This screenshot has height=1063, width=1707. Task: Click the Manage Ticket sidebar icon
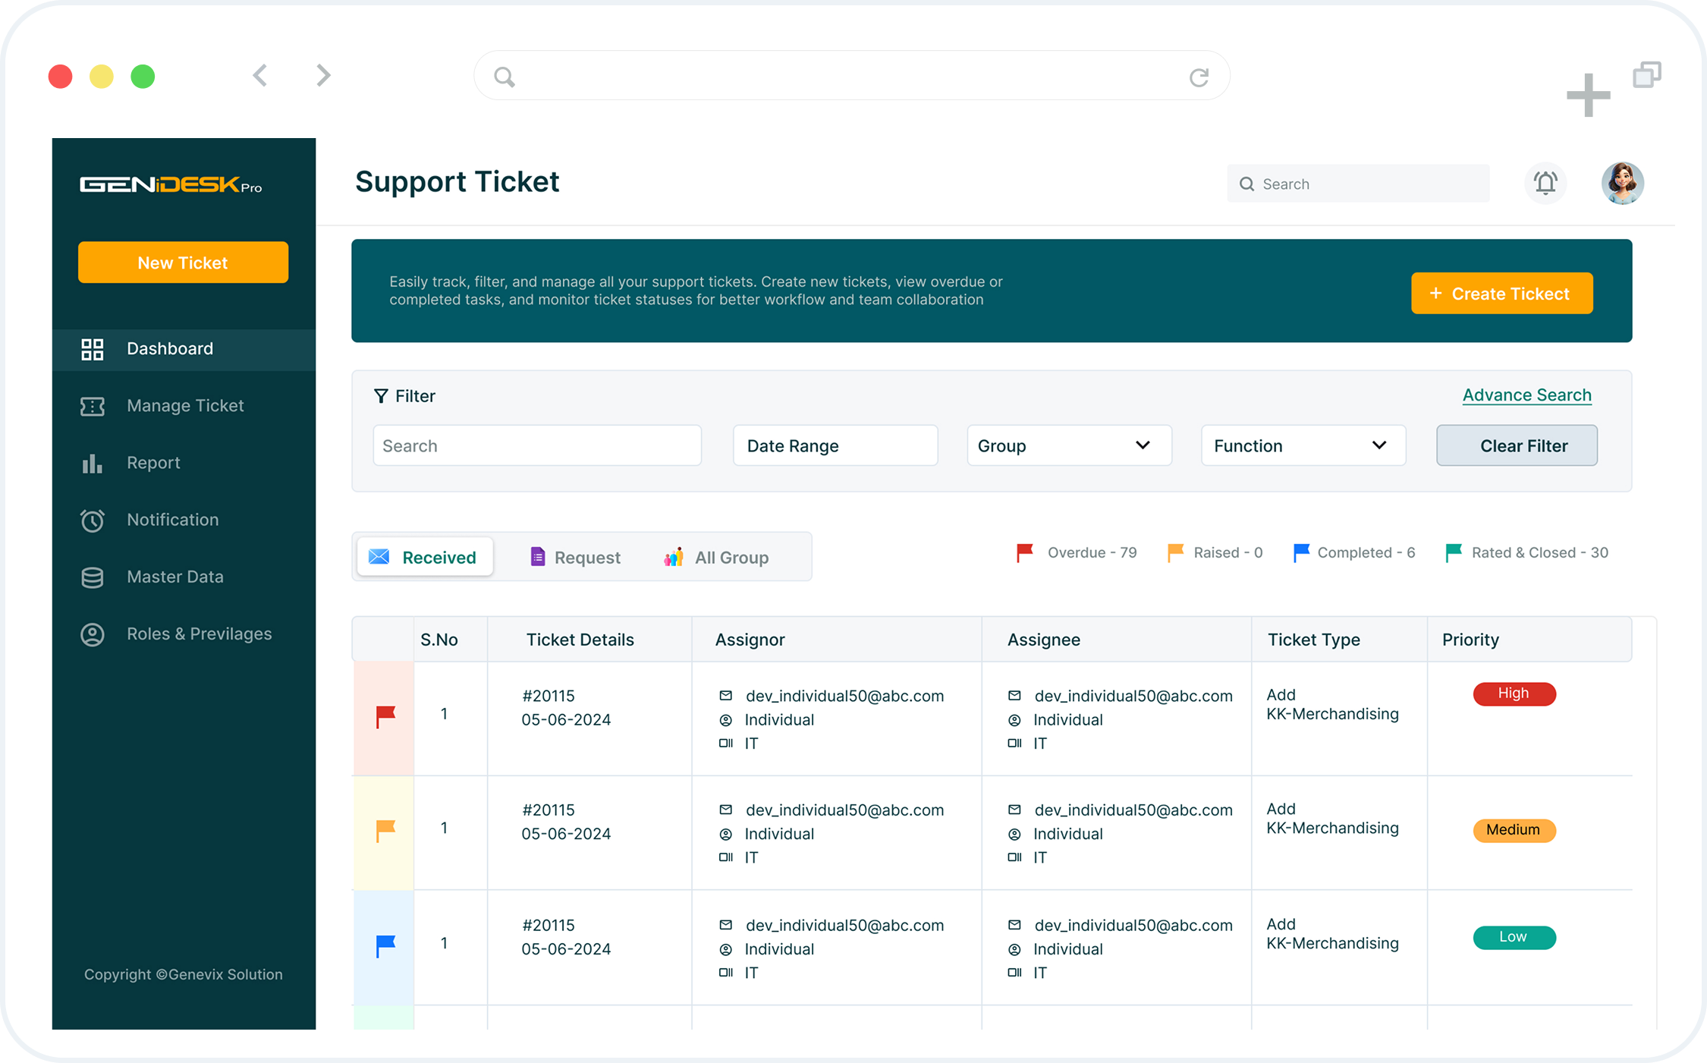(x=93, y=406)
